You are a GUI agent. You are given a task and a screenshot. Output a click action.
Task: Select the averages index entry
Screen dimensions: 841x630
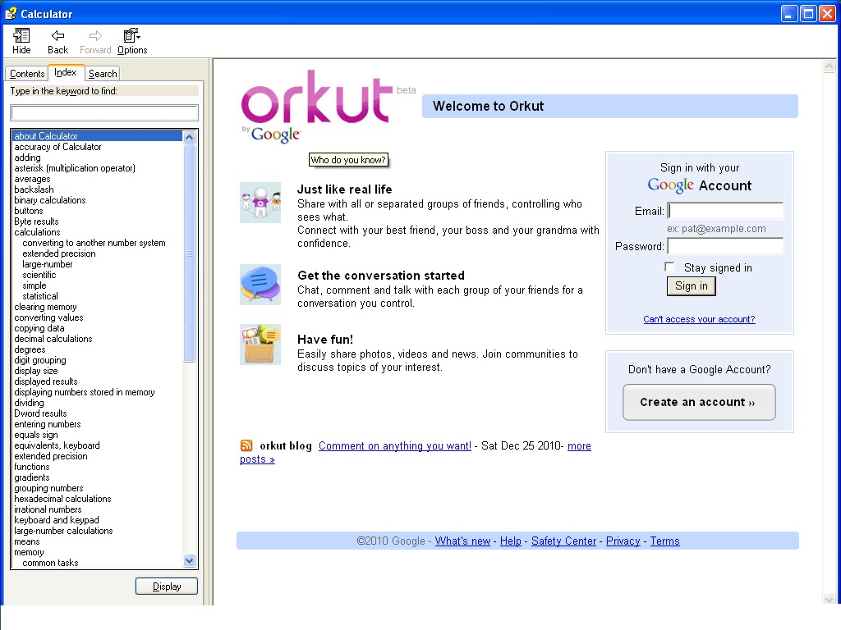[32, 179]
